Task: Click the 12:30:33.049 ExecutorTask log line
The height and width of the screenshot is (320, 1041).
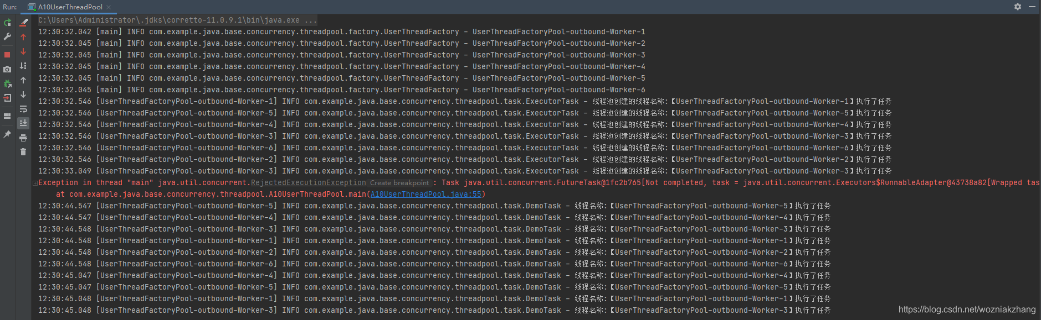Action: (465, 171)
